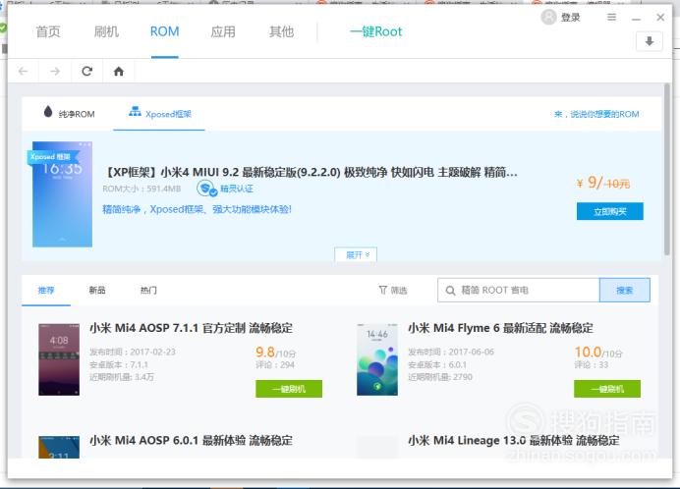Open the hamburger menu icon
Image resolution: width=680 pixels, height=489 pixels.
611,17
